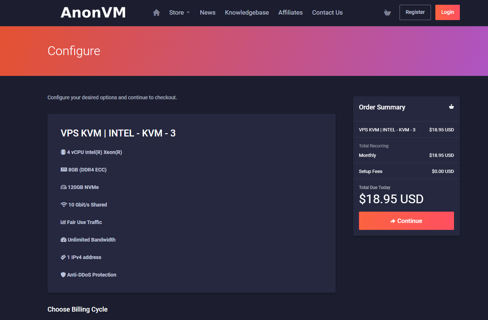
Task: Click the home icon in the navbar
Action: [x=156, y=12]
